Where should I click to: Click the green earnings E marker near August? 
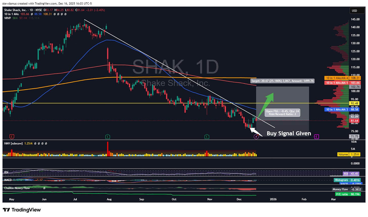(x=108, y=137)
